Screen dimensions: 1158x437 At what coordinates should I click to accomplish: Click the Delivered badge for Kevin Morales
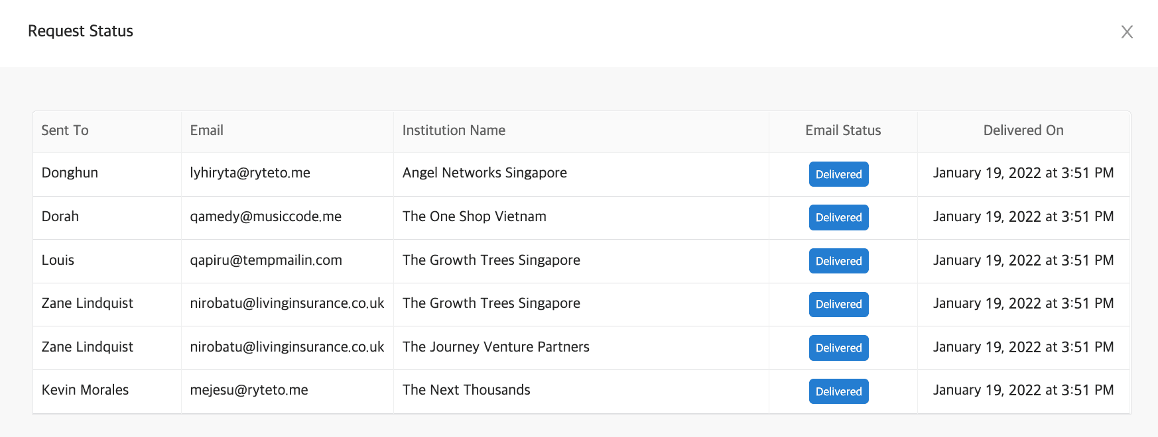click(838, 391)
